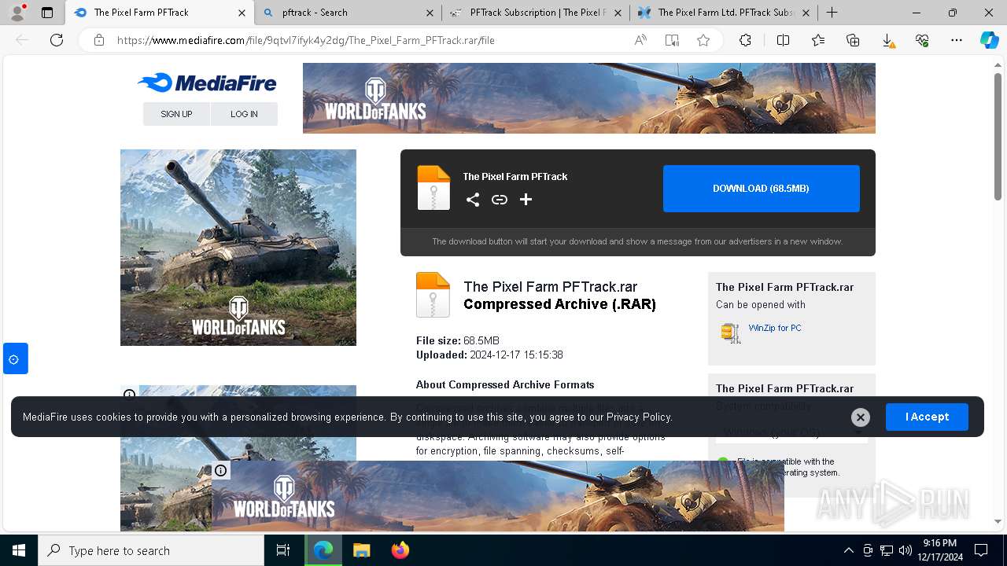Click RAR file icon beside file name
The width and height of the screenshot is (1007, 566).
pos(433,295)
